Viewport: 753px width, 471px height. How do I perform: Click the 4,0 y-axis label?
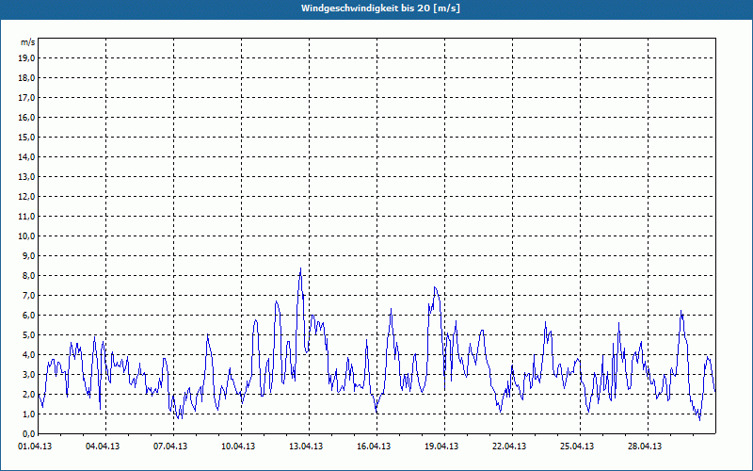(28, 355)
